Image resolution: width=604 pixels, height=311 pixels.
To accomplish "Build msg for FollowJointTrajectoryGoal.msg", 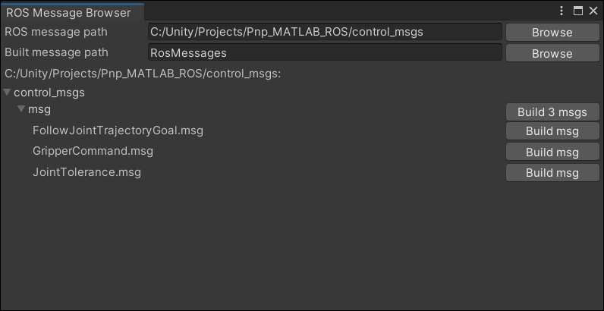I will click(x=552, y=131).
